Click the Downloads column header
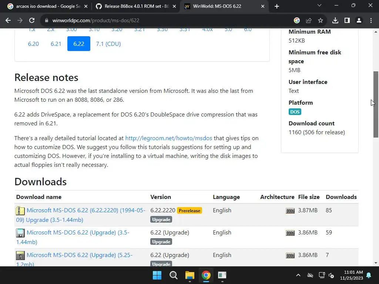This screenshot has width=379, height=284. (x=341, y=197)
